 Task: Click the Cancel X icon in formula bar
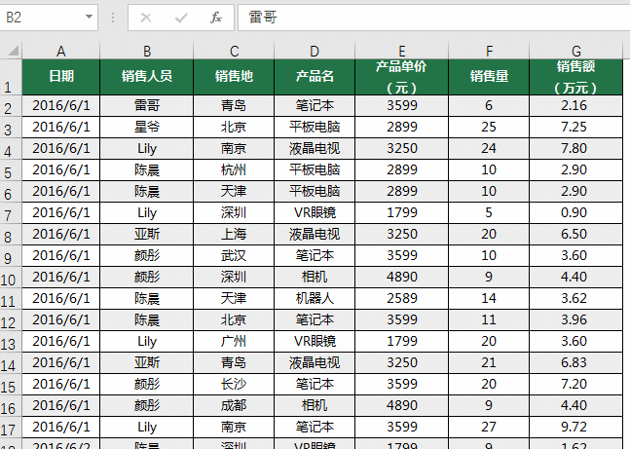click(146, 18)
